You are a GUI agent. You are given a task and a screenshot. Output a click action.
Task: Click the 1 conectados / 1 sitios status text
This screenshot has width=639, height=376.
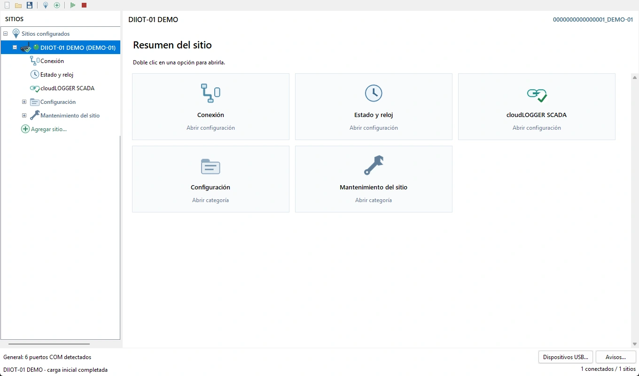click(608, 369)
